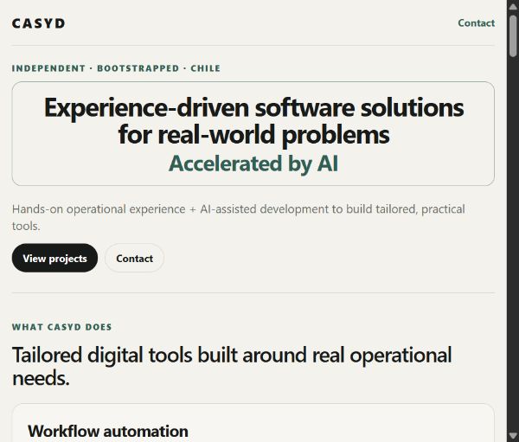This screenshot has height=442, width=519.
Task: Click the CASYD logo in header
Action: click(x=38, y=23)
